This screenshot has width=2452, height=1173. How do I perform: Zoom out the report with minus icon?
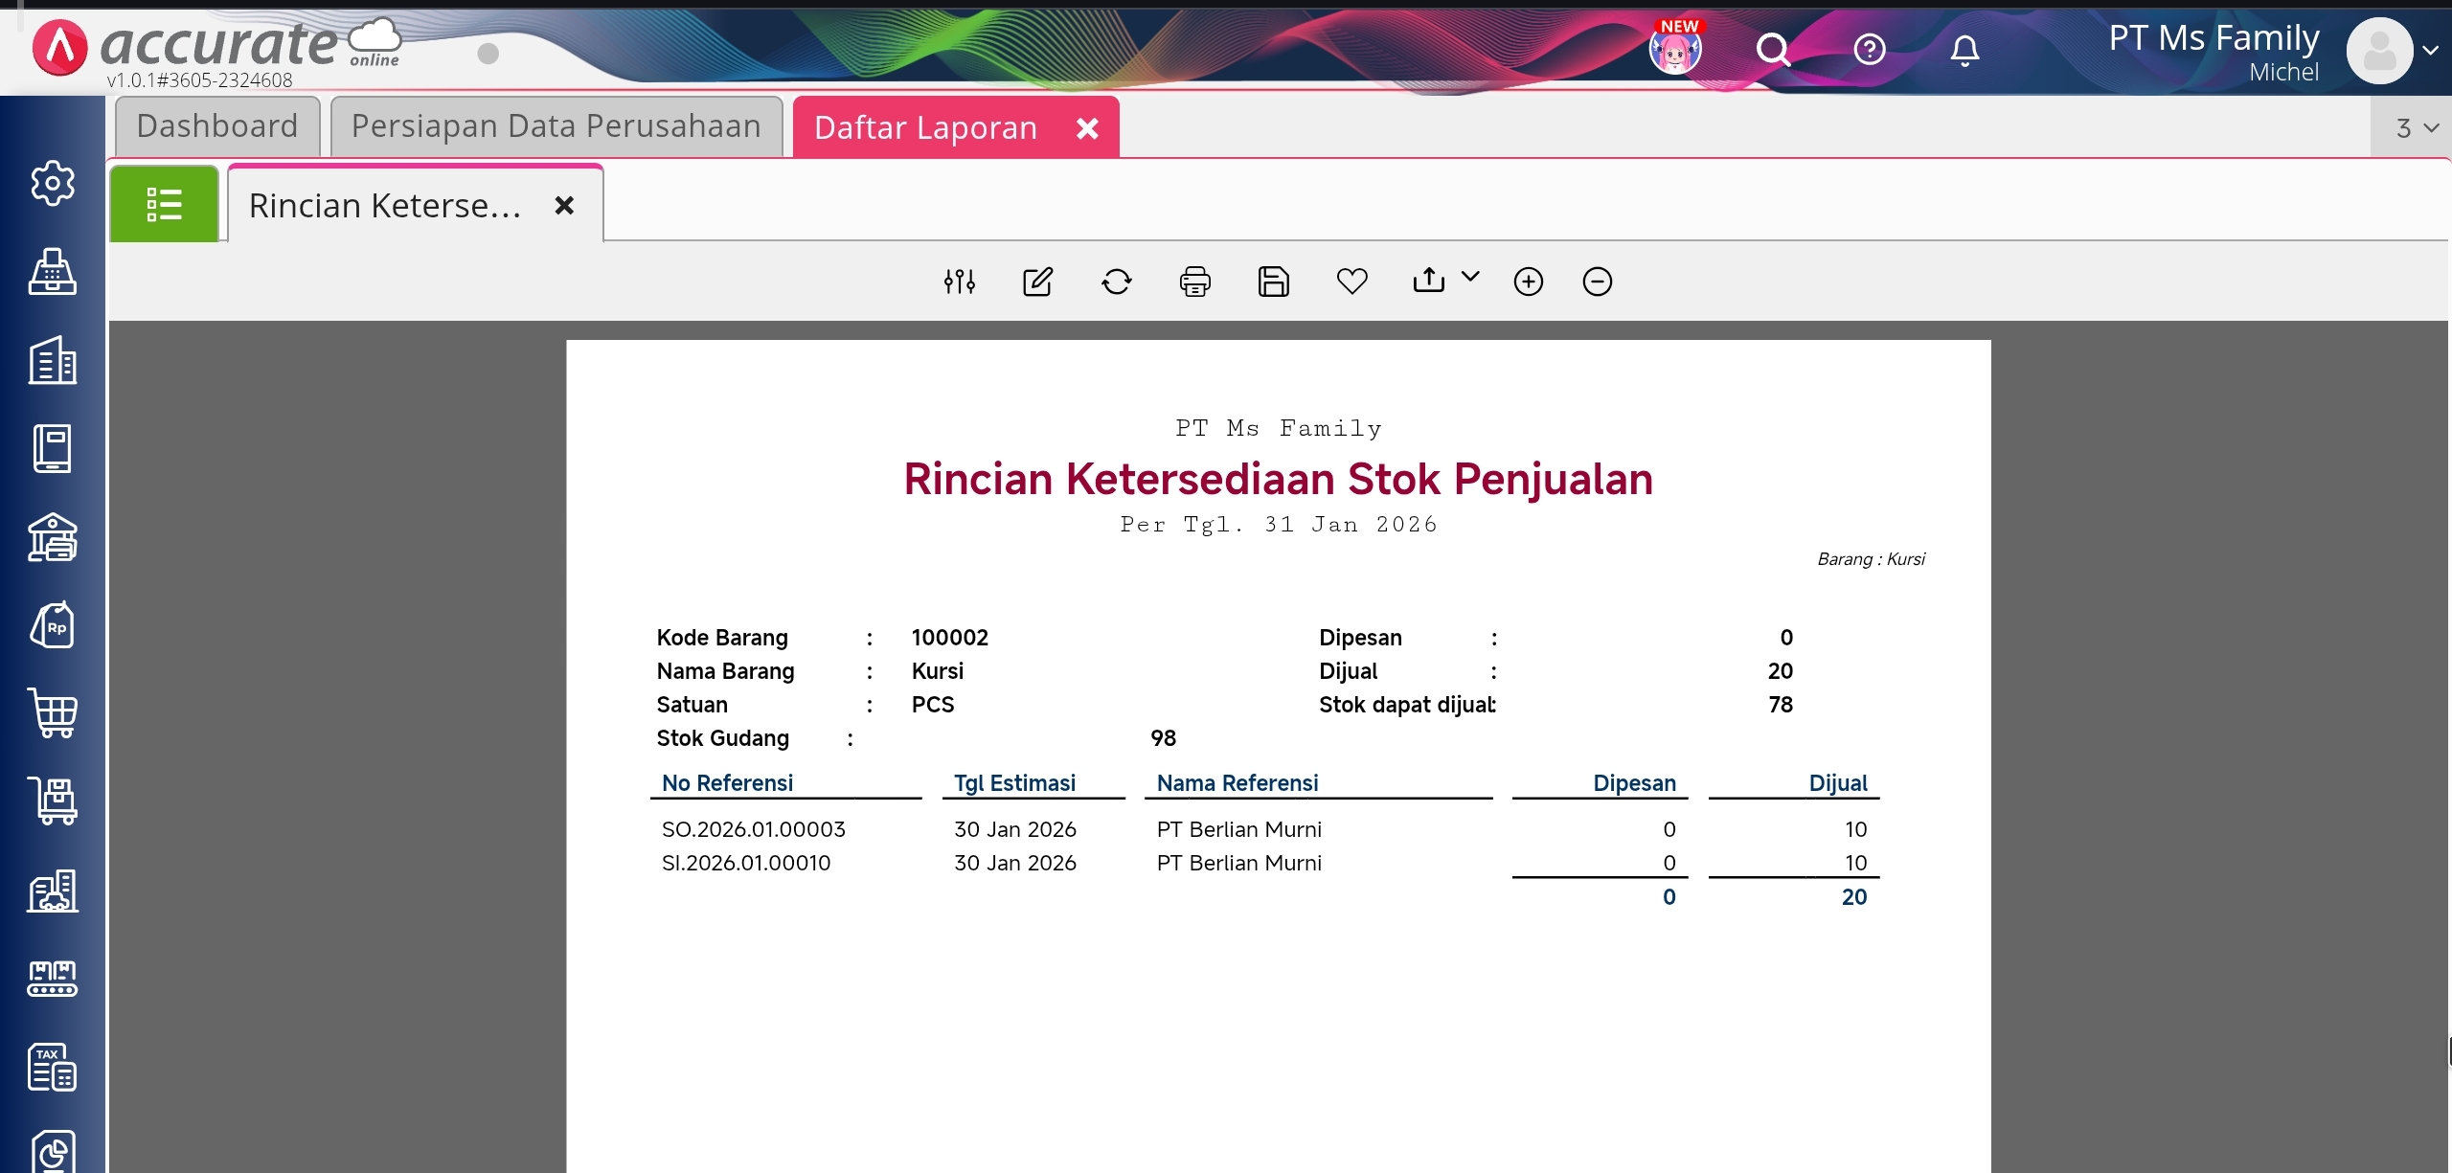point(1597,282)
